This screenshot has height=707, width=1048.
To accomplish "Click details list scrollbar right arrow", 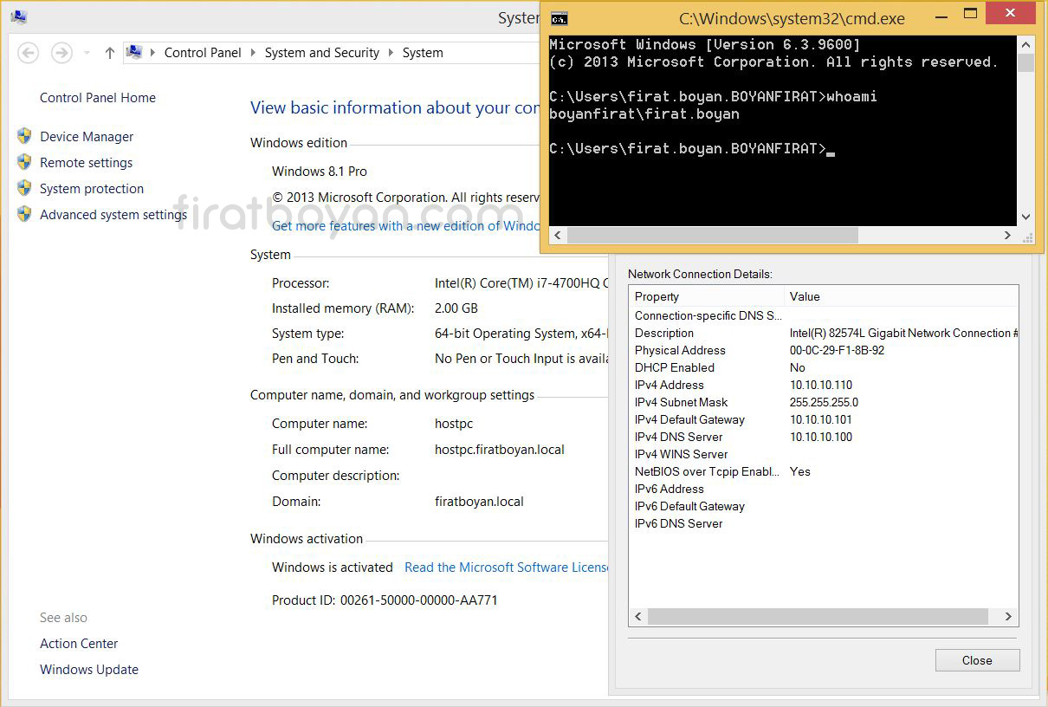I will tap(1008, 616).
